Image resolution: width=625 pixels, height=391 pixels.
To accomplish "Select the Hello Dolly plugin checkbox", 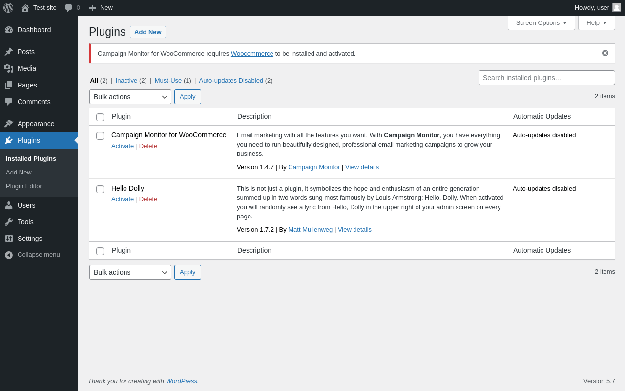I will point(100,189).
